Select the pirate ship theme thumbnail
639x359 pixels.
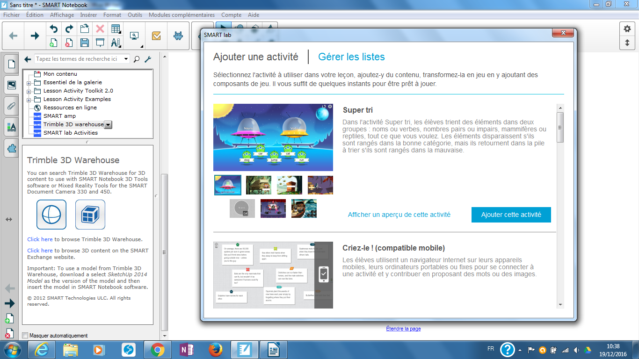304,208
